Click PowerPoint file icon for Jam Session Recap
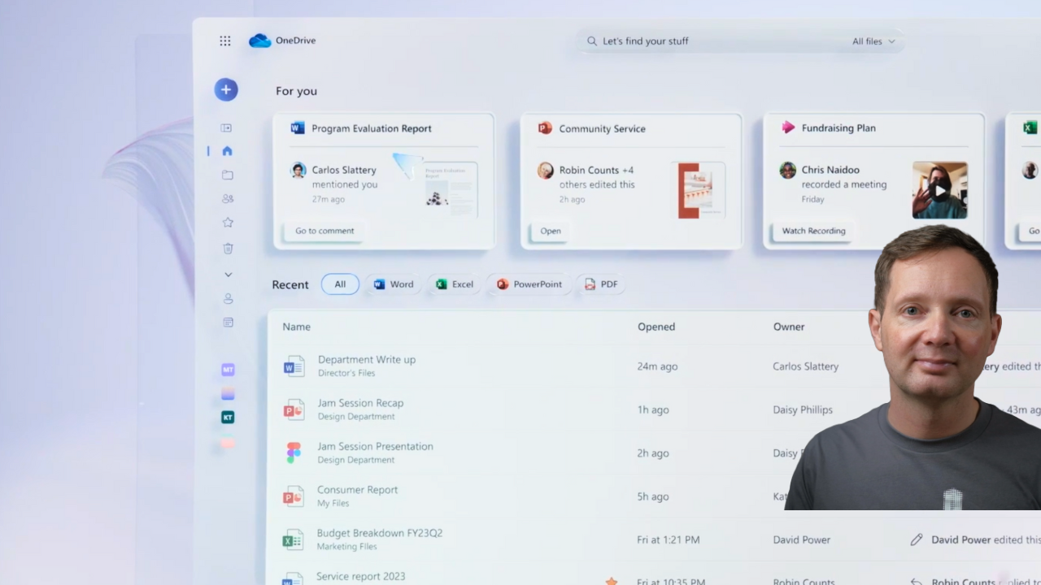Screen dimensions: 1041x585 coord(294,409)
